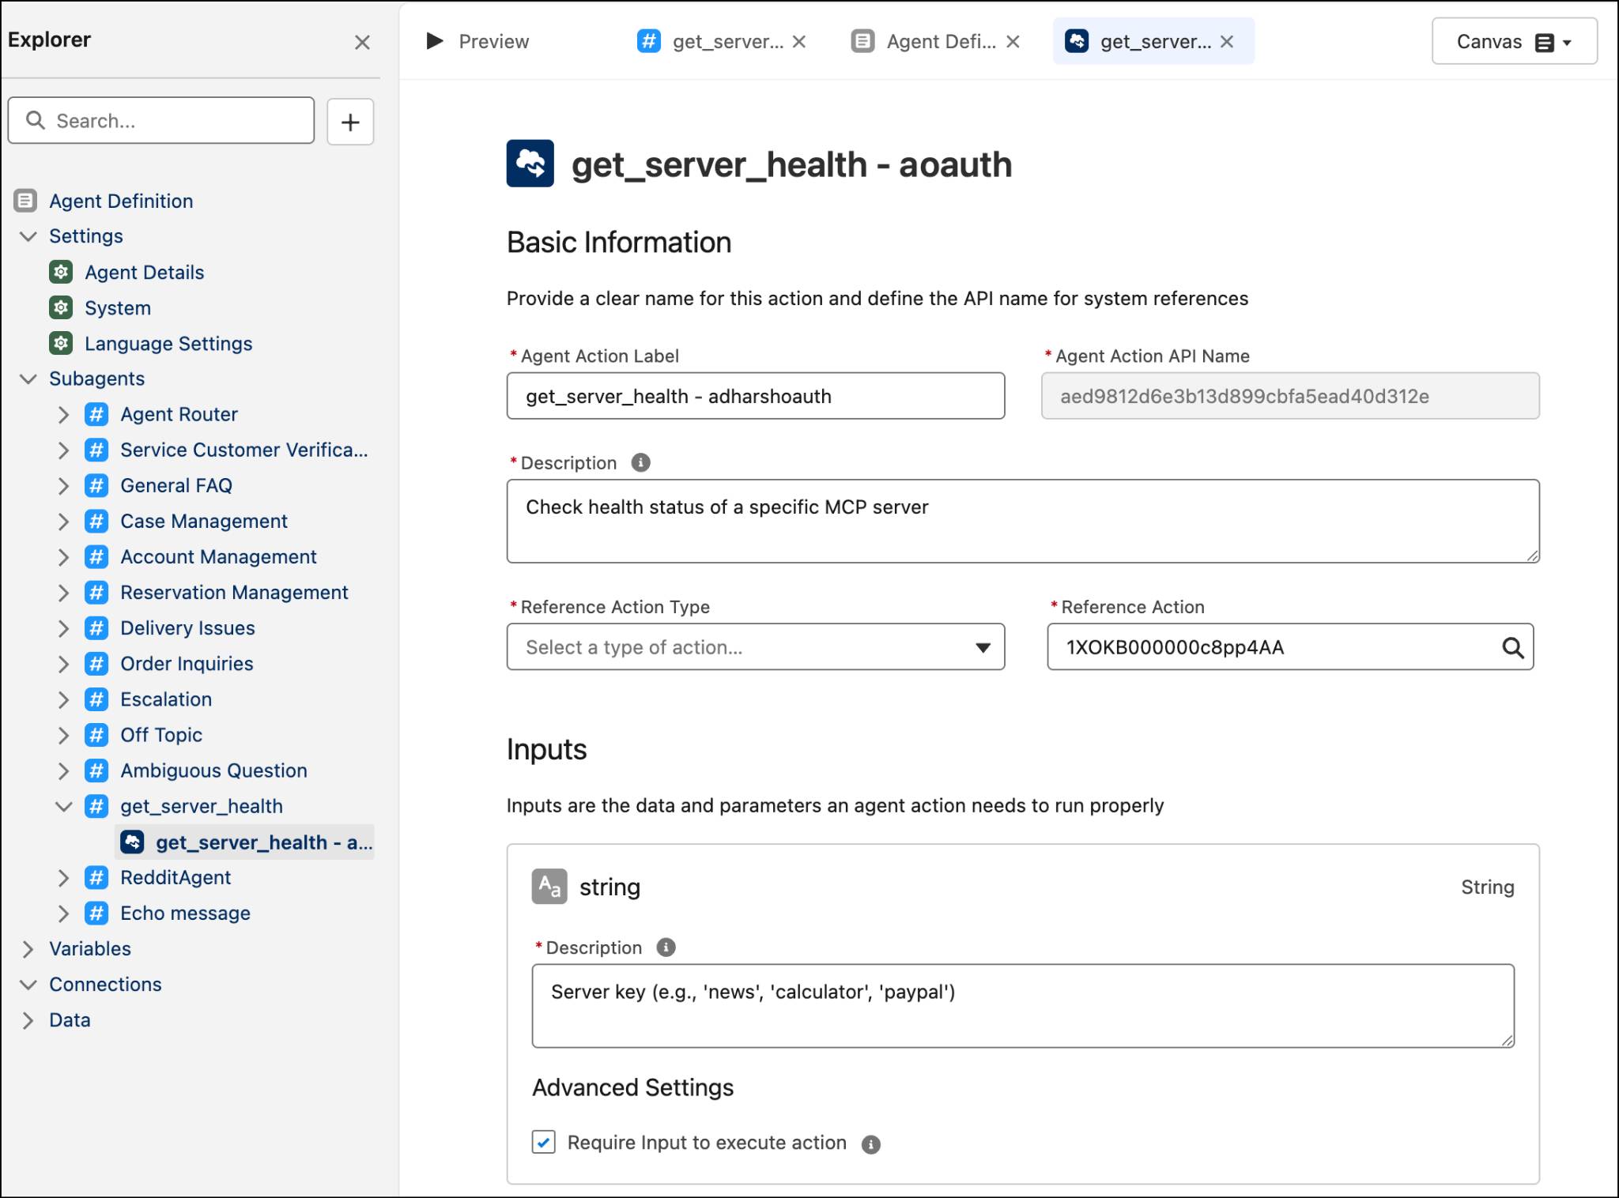Click the gear icon beside System
Viewport: 1619px width, 1198px height.
tap(61, 307)
